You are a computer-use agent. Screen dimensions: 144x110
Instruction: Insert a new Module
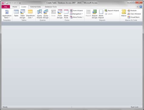click(x=132, y=11)
